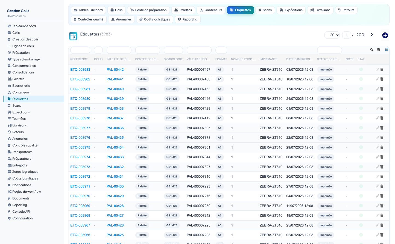The image size is (395, 244).
Task: Click the Retours undo icon in the sidebar
Action: [9, 132]
